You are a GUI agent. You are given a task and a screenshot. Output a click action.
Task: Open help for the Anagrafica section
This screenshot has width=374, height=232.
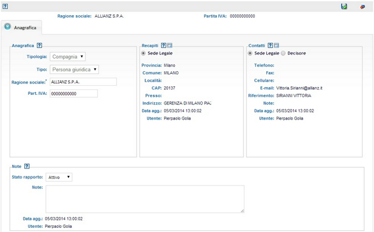[39, 45]
